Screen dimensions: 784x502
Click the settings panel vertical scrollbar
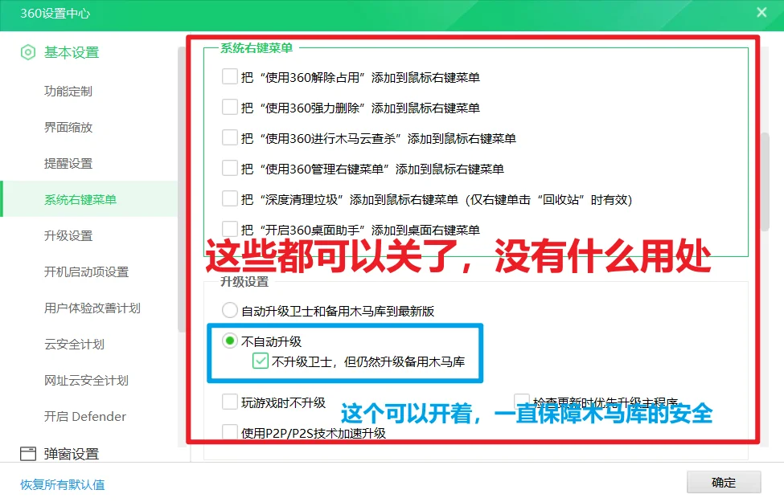coord(765,182)
